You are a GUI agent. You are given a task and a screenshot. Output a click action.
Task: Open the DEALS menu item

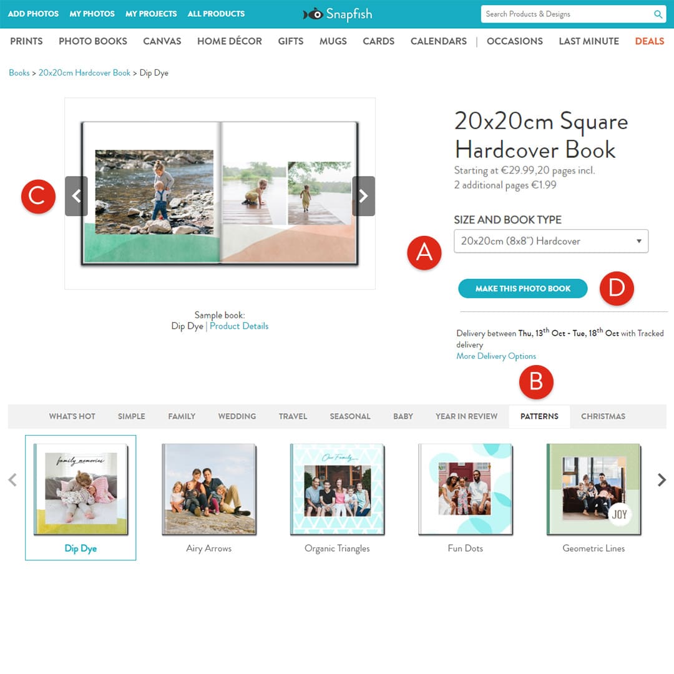click(x=649, y=41)
